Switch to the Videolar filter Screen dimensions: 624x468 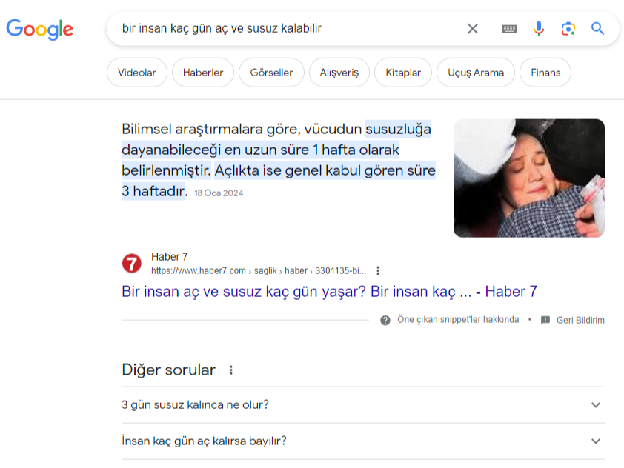pos(137,73)
